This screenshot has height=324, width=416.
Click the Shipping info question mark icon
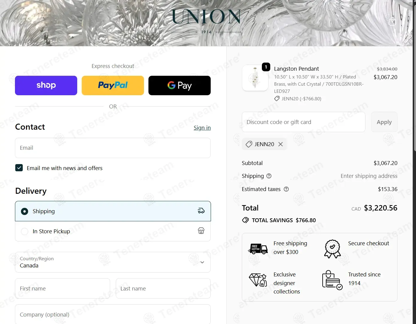[x=269, y=176]
